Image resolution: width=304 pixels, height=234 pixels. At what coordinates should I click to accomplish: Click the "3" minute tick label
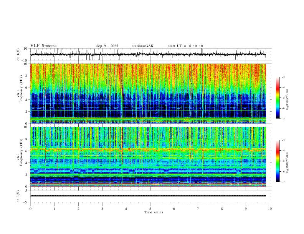[102, 209]
